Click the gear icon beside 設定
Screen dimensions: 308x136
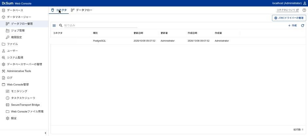tap(8, 118)
